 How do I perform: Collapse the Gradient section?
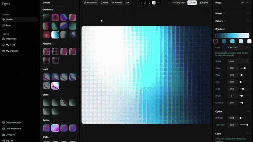coord(248,29)
